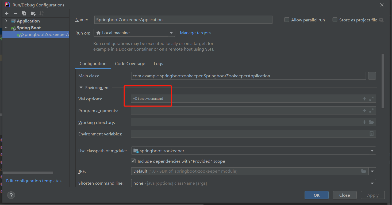
Task: Uncheck Include dependencies with "Provided" scope
Action: point(133,161)
